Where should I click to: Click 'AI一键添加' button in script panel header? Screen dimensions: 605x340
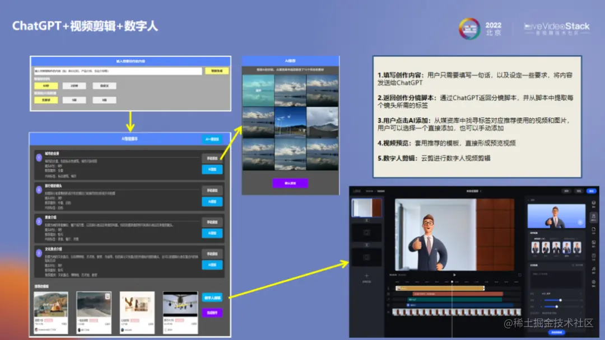(x=212, y=139)
